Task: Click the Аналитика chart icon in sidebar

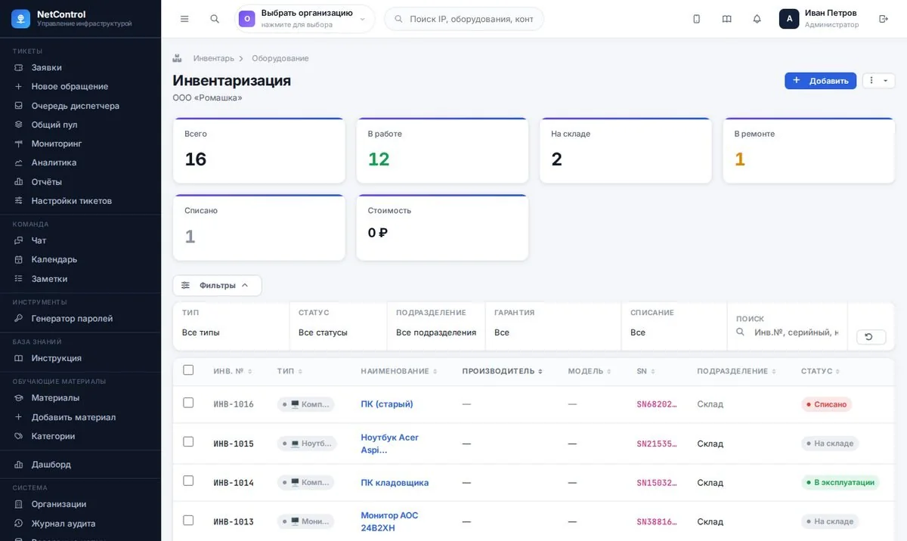Action: [19, 162]
